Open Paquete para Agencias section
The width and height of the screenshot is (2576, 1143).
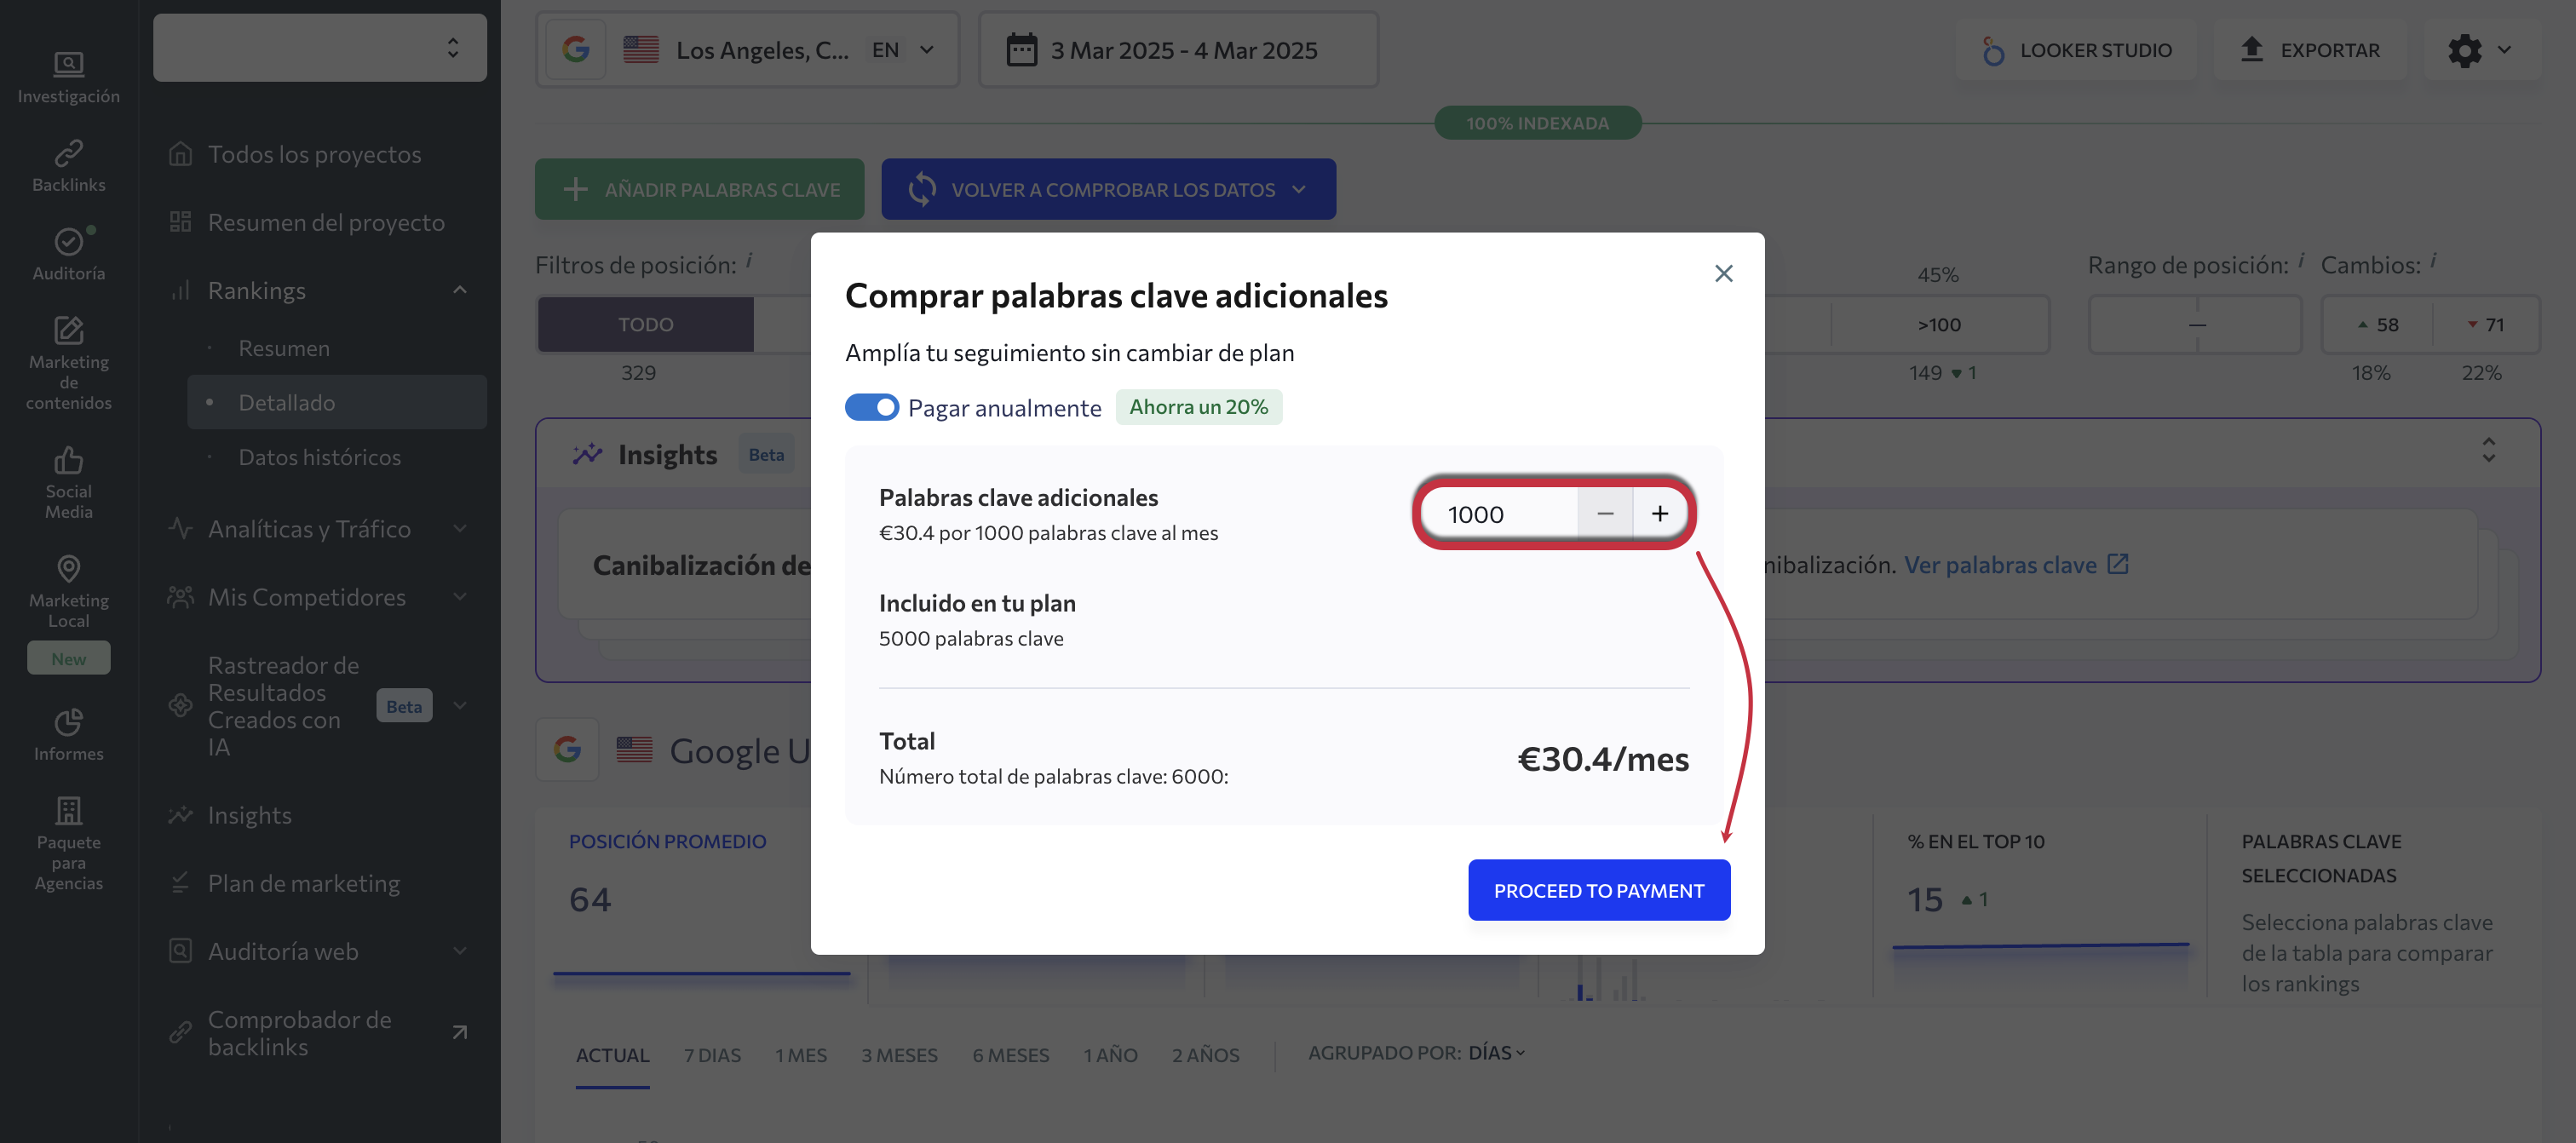(68, 843)
